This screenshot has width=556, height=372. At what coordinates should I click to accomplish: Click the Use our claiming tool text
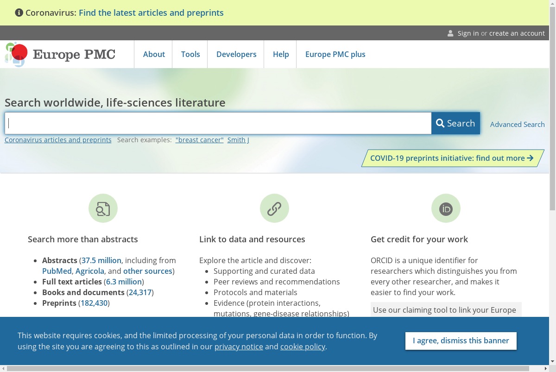click(444, 310)
